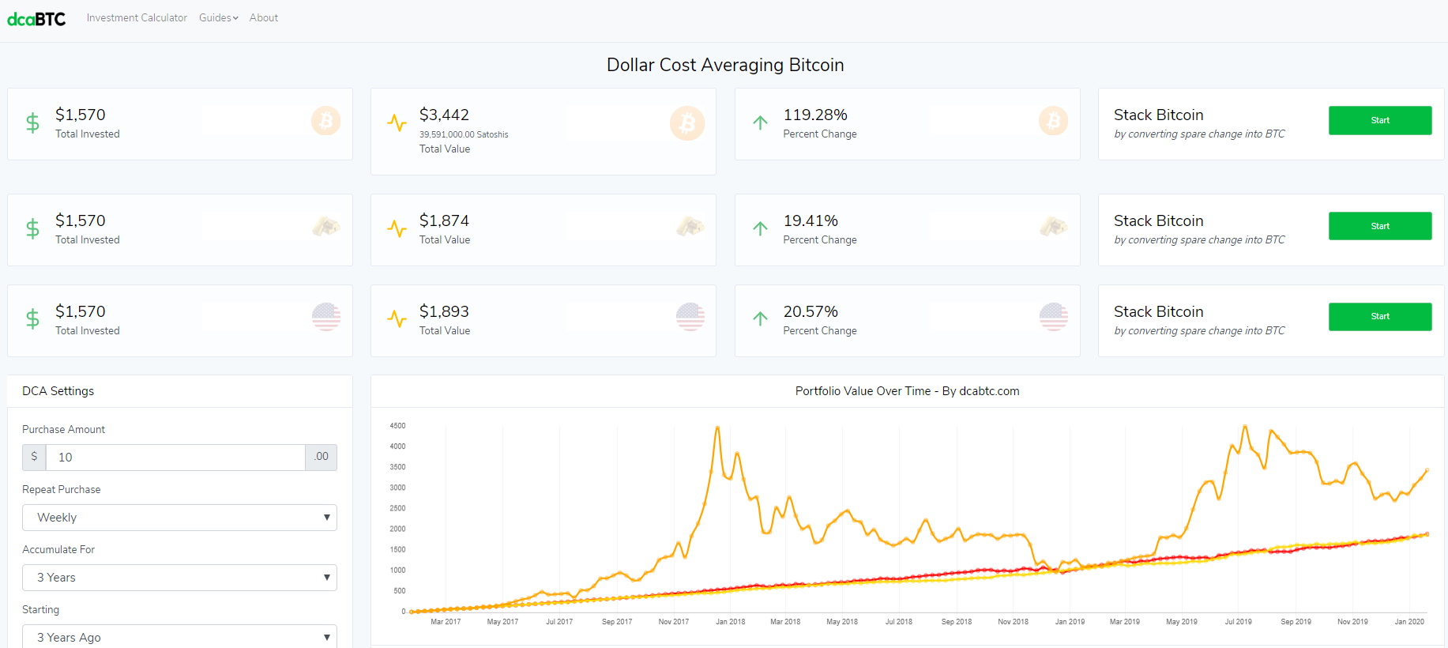Click dollar icon in Total Invested card with Bitcoin logo
1448x648 pixels.
[x=32, y=122]
